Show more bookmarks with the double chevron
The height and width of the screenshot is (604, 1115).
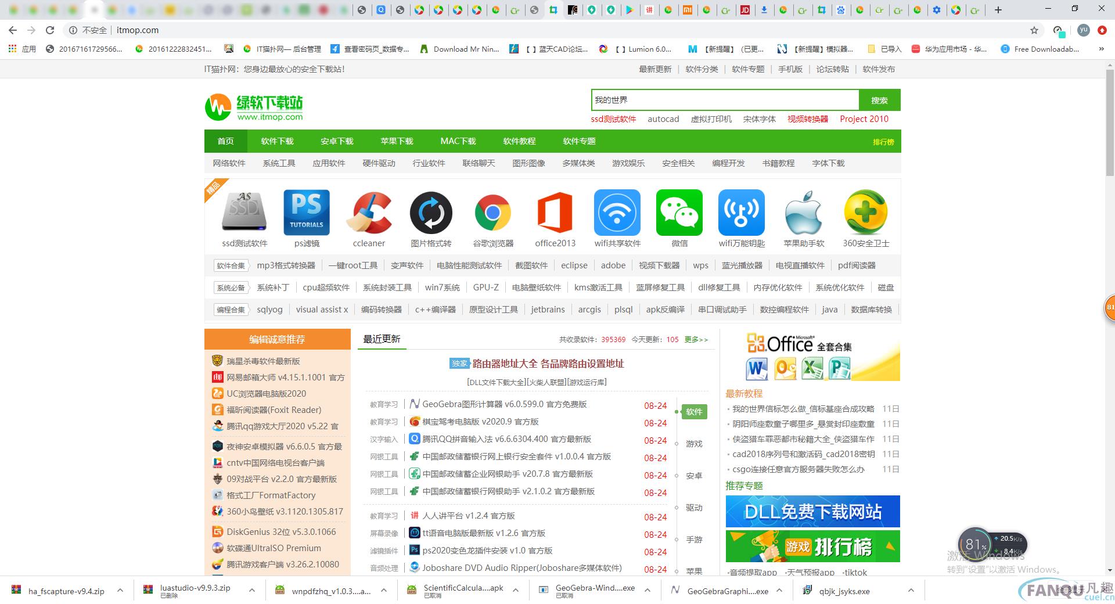1102,49
